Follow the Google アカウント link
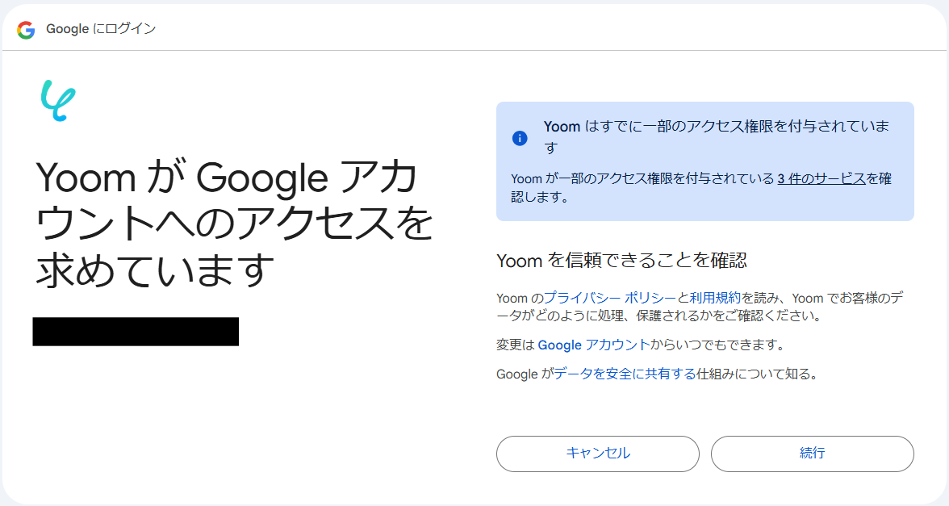Screen dimensions: 949x506 pyautogui.click(x=593, y=345)
